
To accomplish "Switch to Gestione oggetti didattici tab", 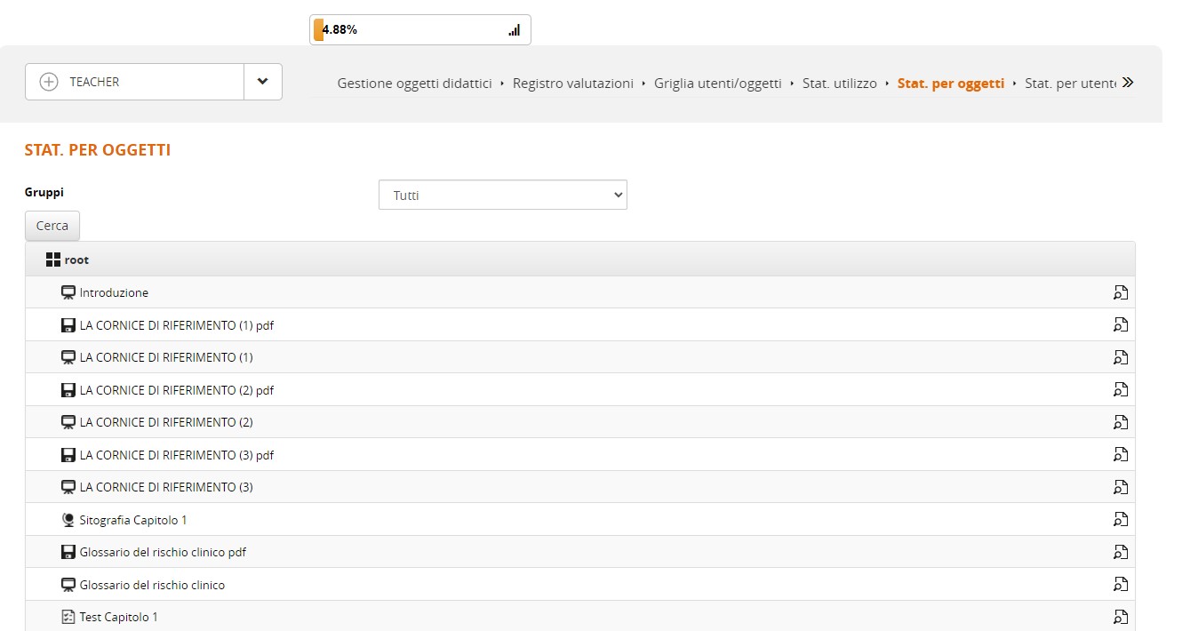I will pyautogui.click(x=414, y=84).
